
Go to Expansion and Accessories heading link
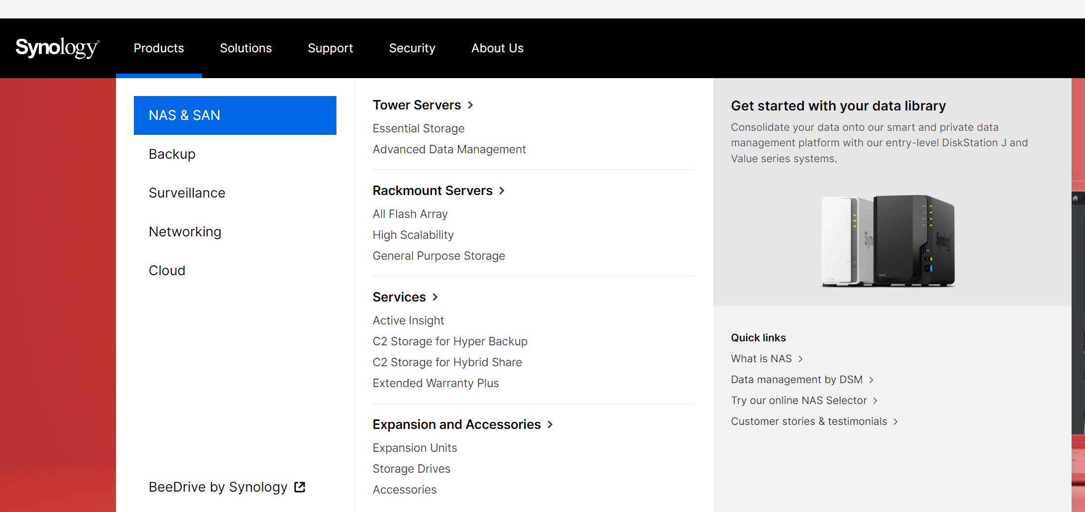457,424
